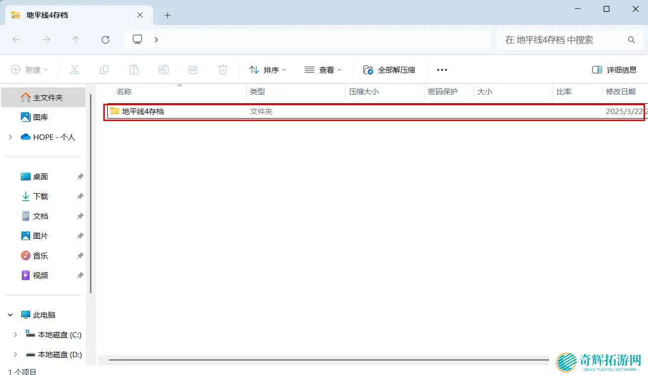
Task: Click the Copy icon in toolbar
Action: pos(104,70)
